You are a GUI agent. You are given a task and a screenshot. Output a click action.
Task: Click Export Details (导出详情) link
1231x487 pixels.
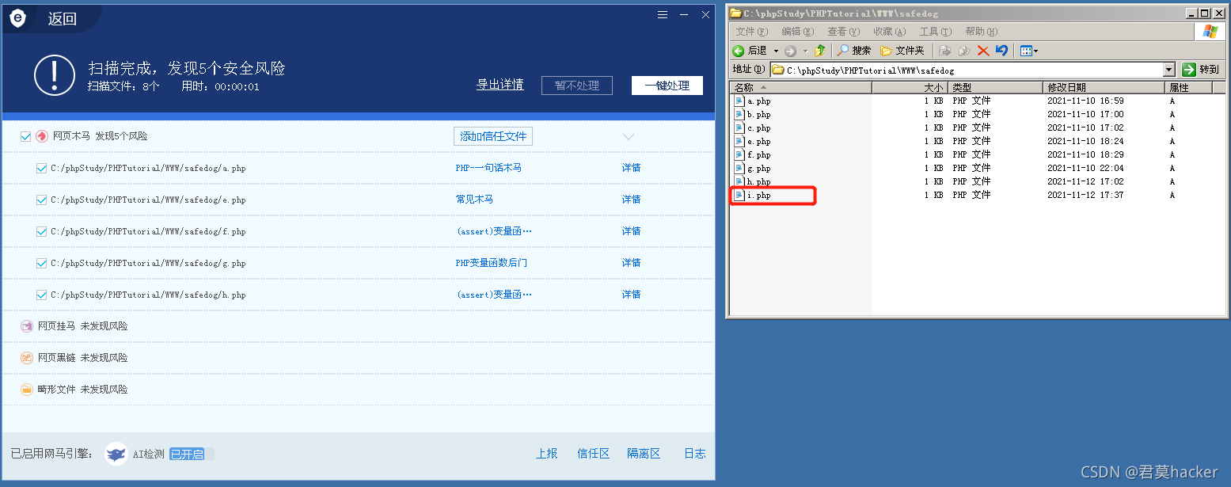(500, 85)
